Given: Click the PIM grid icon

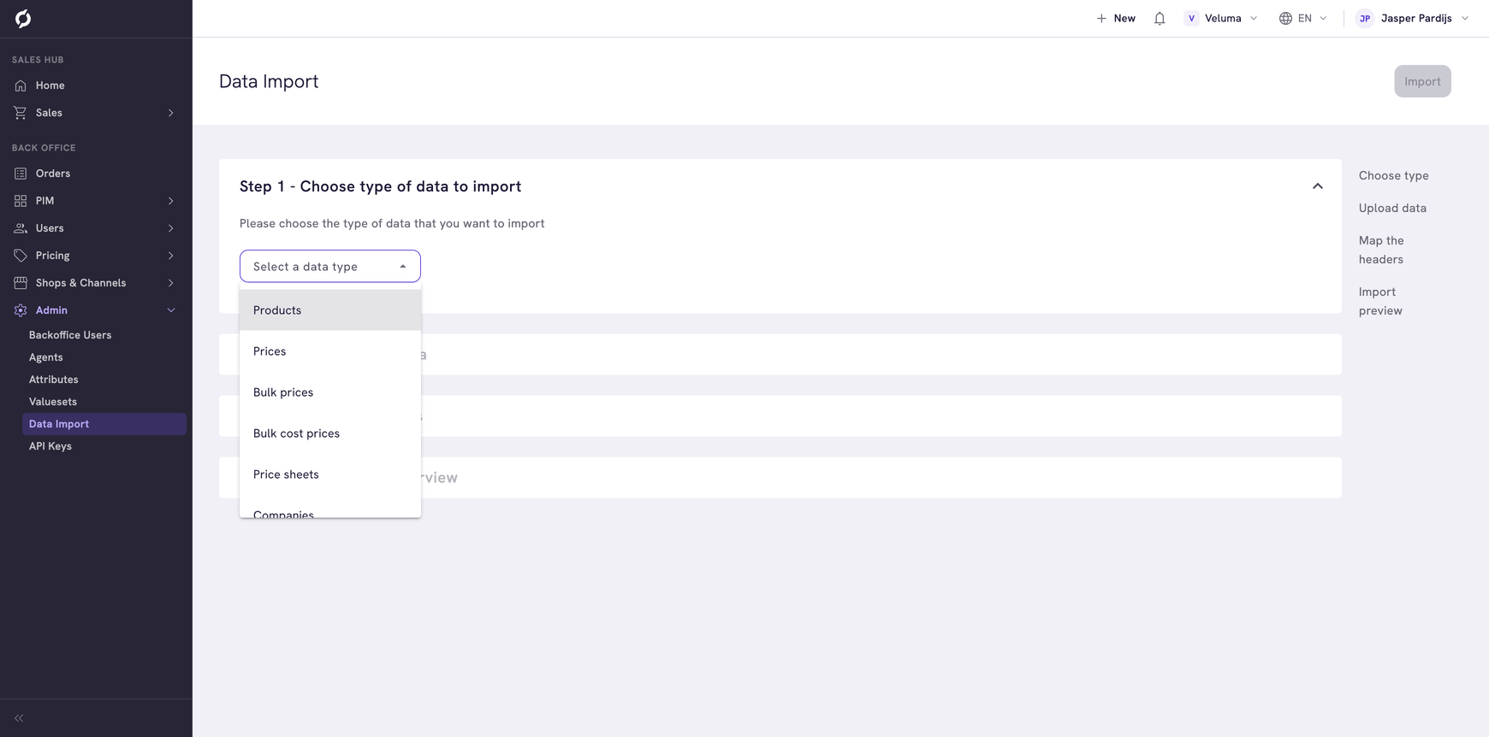Looking at the screenshot, I should tap(21, 201).
